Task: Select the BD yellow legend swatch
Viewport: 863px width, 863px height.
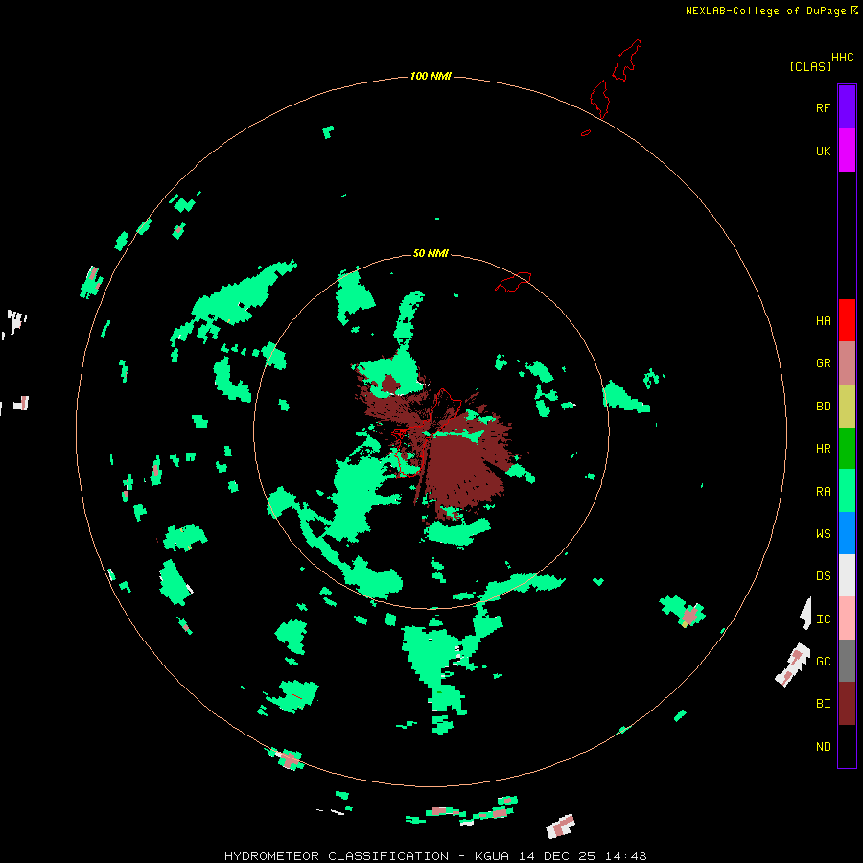Action: pos(847,406)
